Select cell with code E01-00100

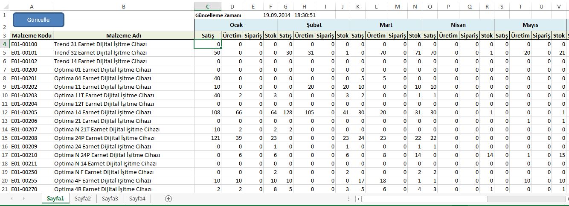coord(32,44)
